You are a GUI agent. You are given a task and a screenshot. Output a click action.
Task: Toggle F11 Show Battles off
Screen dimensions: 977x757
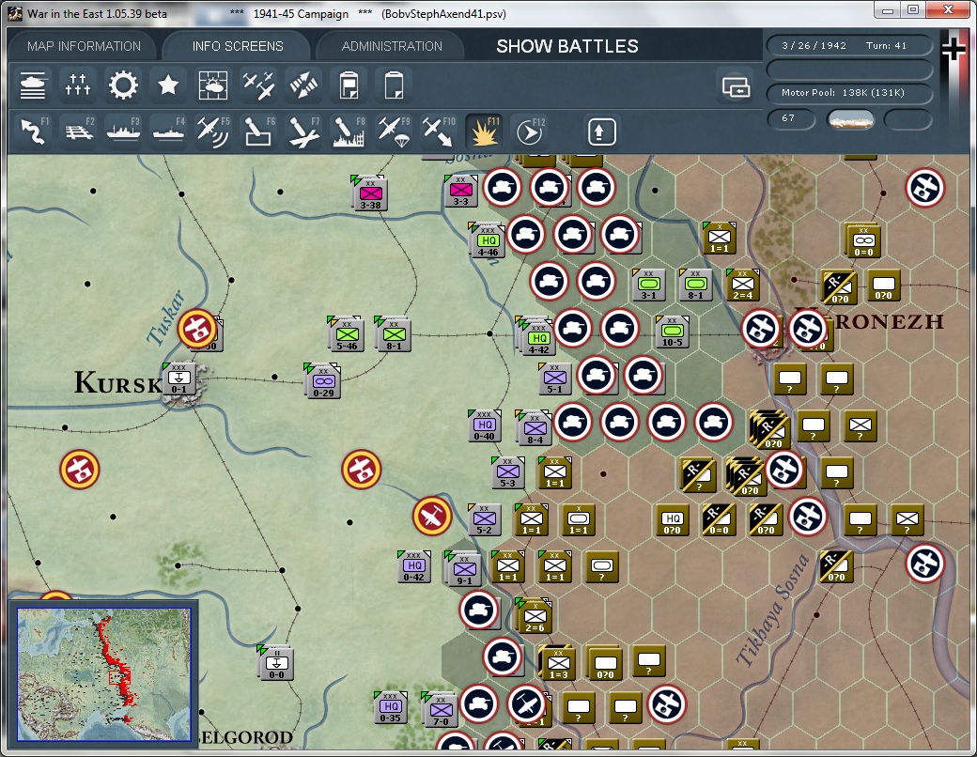pyautogui.click(x=484, y=131)
